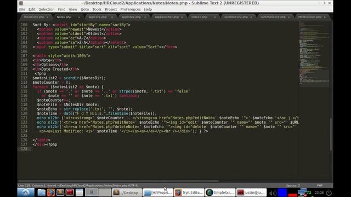The width and height of the screenshot is (351, 197).
Task: Click 'Date Created' text on line 110
Action: point(55,69)
